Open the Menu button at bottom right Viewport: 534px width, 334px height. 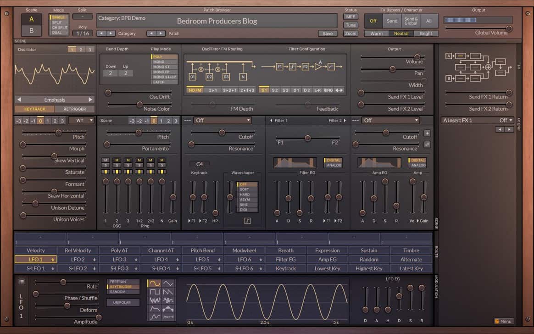click(503, 321)
